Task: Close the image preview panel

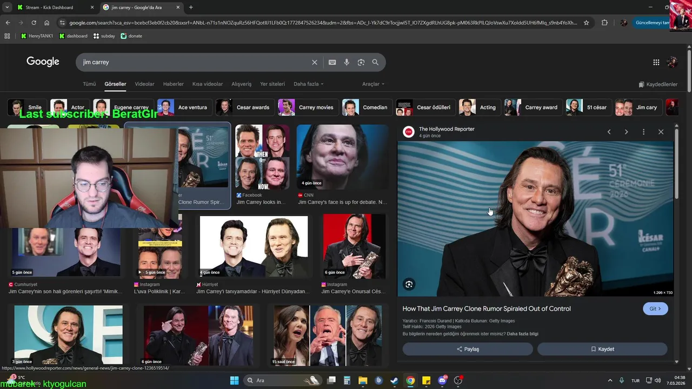Action: point(661,132)
